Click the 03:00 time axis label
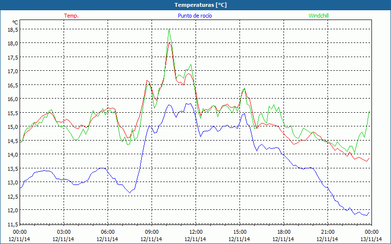 pyautogui.click(x=64, y=232)
